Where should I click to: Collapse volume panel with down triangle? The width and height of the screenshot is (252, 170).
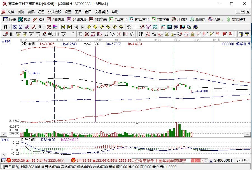coord(4,134)
